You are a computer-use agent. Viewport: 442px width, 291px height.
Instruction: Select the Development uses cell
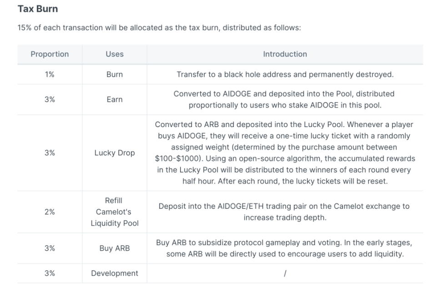pyautogui.click(x=115, y=273)
